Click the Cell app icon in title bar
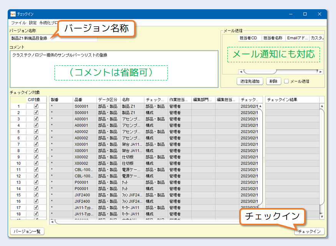Screen dimensions: 336x246 pos(13,14)
